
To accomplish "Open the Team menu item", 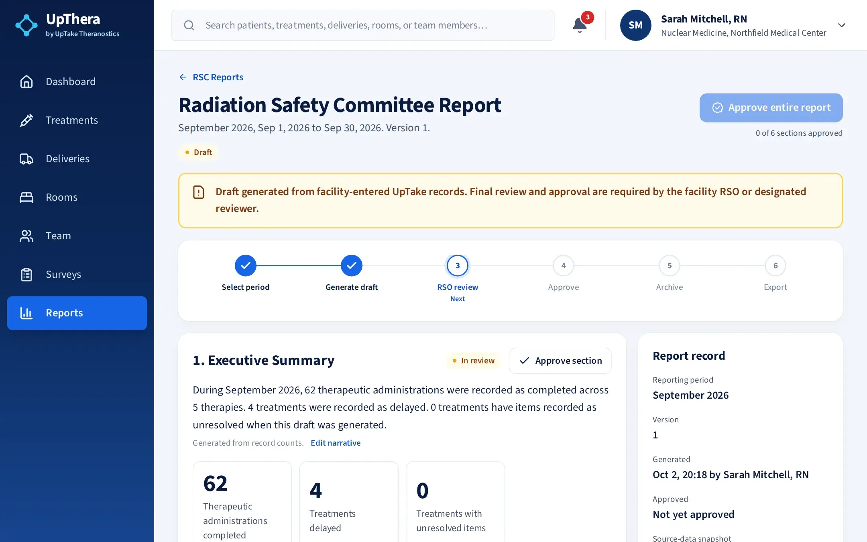I will (77, 236).
